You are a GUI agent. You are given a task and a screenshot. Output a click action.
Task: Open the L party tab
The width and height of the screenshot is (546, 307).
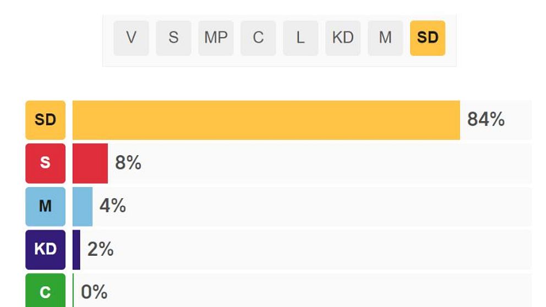301,38
